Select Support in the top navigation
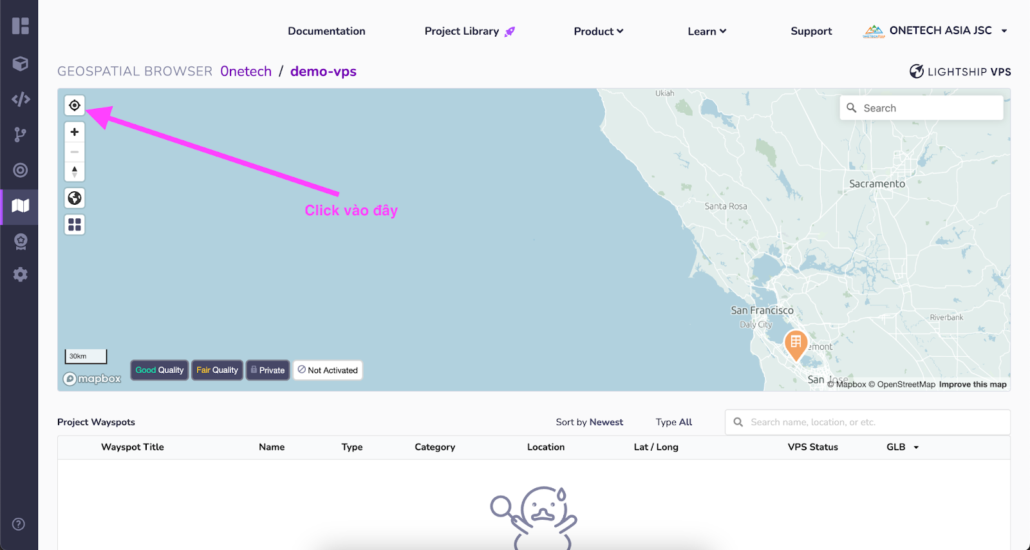1030x550 pixels. tap(810, 31)
